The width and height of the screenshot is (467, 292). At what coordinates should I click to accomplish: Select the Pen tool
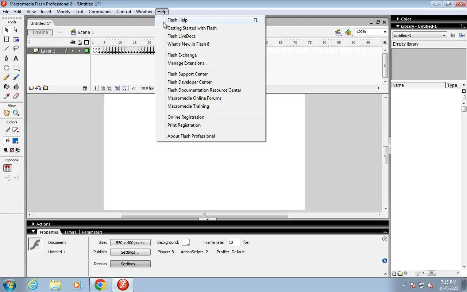[x=7, y=58]
